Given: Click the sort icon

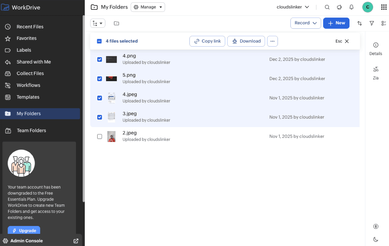Looking at the screenshot, I should tap(360, 23).
